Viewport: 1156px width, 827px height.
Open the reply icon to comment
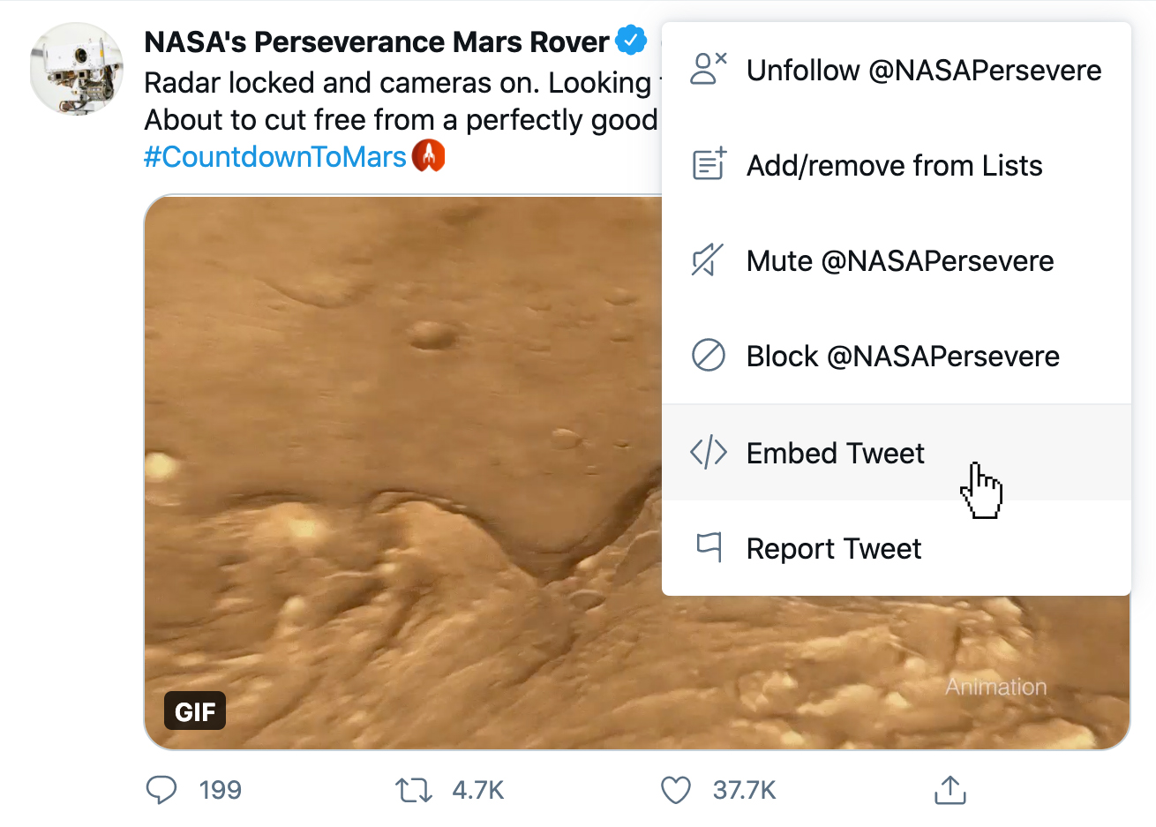161,790
